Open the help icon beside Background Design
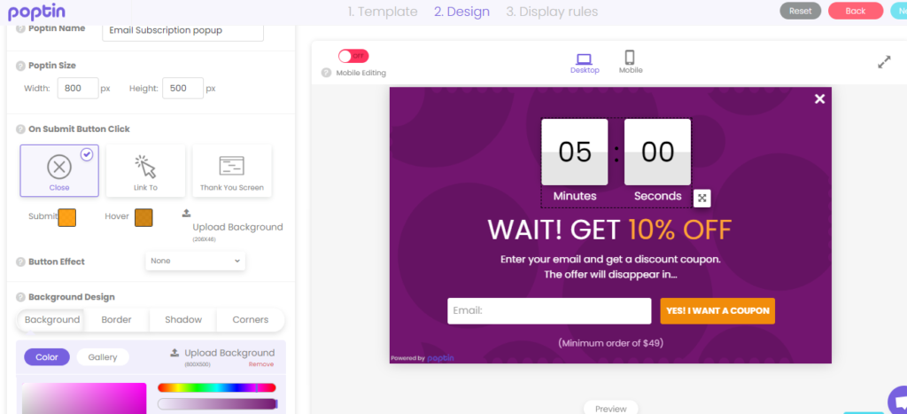This screenshot has height=414, width=907. (21, 297)
